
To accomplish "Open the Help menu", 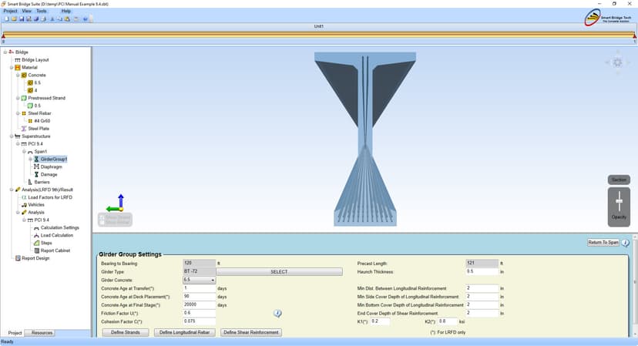I will (x=66, y=11).
